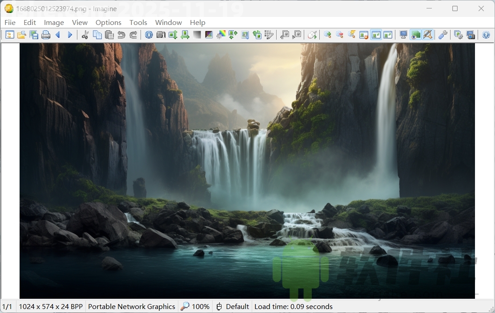The width and height of the screenshot is (495, 313).
Task: Click the Undo arrow on the toolbar
Action: (121, 34)
